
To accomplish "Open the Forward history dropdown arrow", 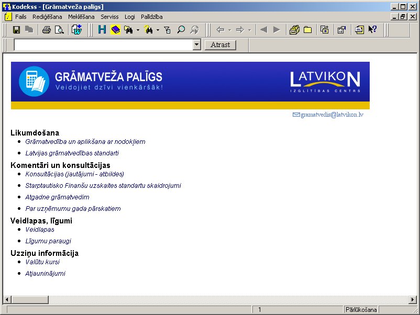I will point(250,30).
